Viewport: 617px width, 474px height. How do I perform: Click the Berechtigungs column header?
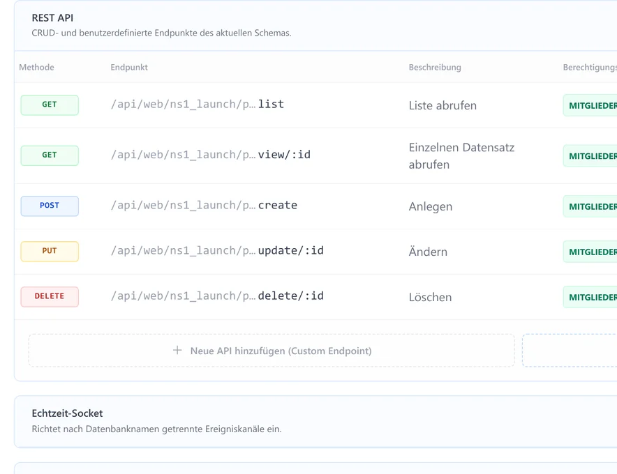click(590, 67)
